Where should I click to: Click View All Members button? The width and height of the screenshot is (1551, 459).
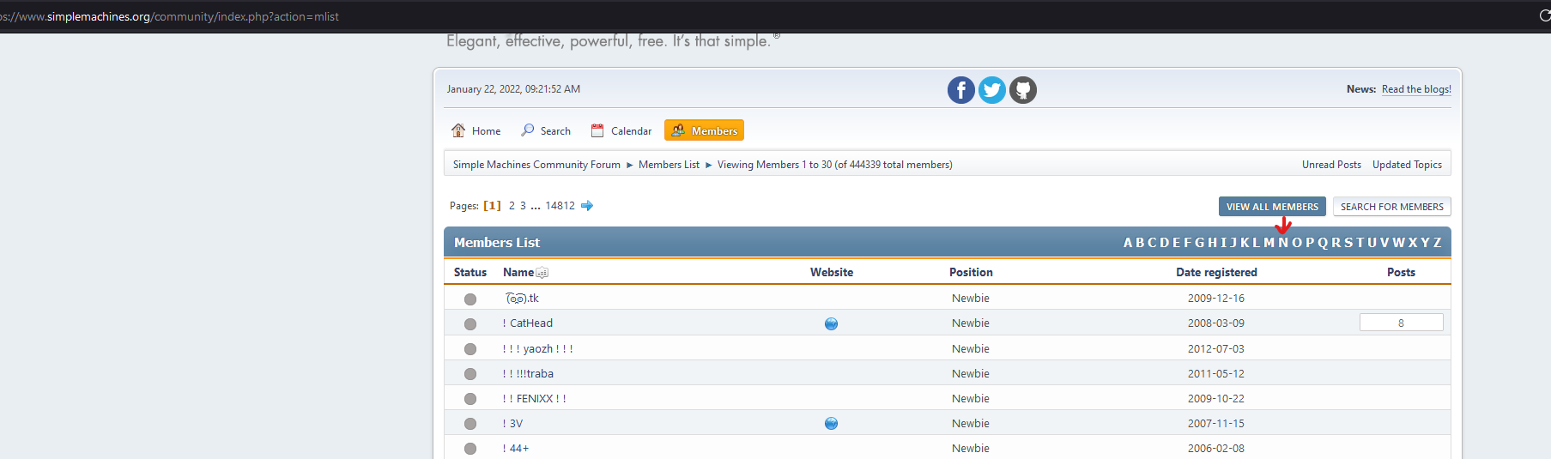click(x=1272, y=207)
